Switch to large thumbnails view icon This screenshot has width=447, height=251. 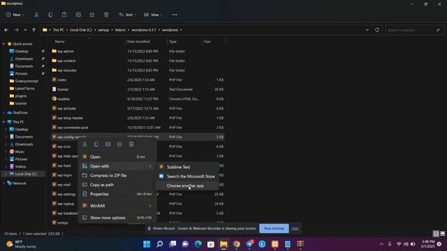pyautogui.click(x=442, y=234)
